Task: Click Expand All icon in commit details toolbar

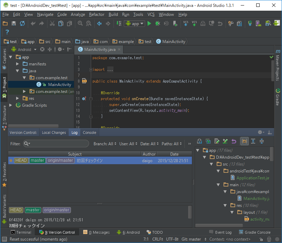Action: 253,141
